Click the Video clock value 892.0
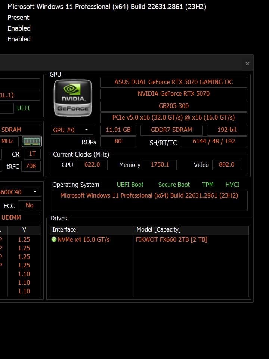The width and height of the screenshot is (269, 359). (x=226, y=165)
